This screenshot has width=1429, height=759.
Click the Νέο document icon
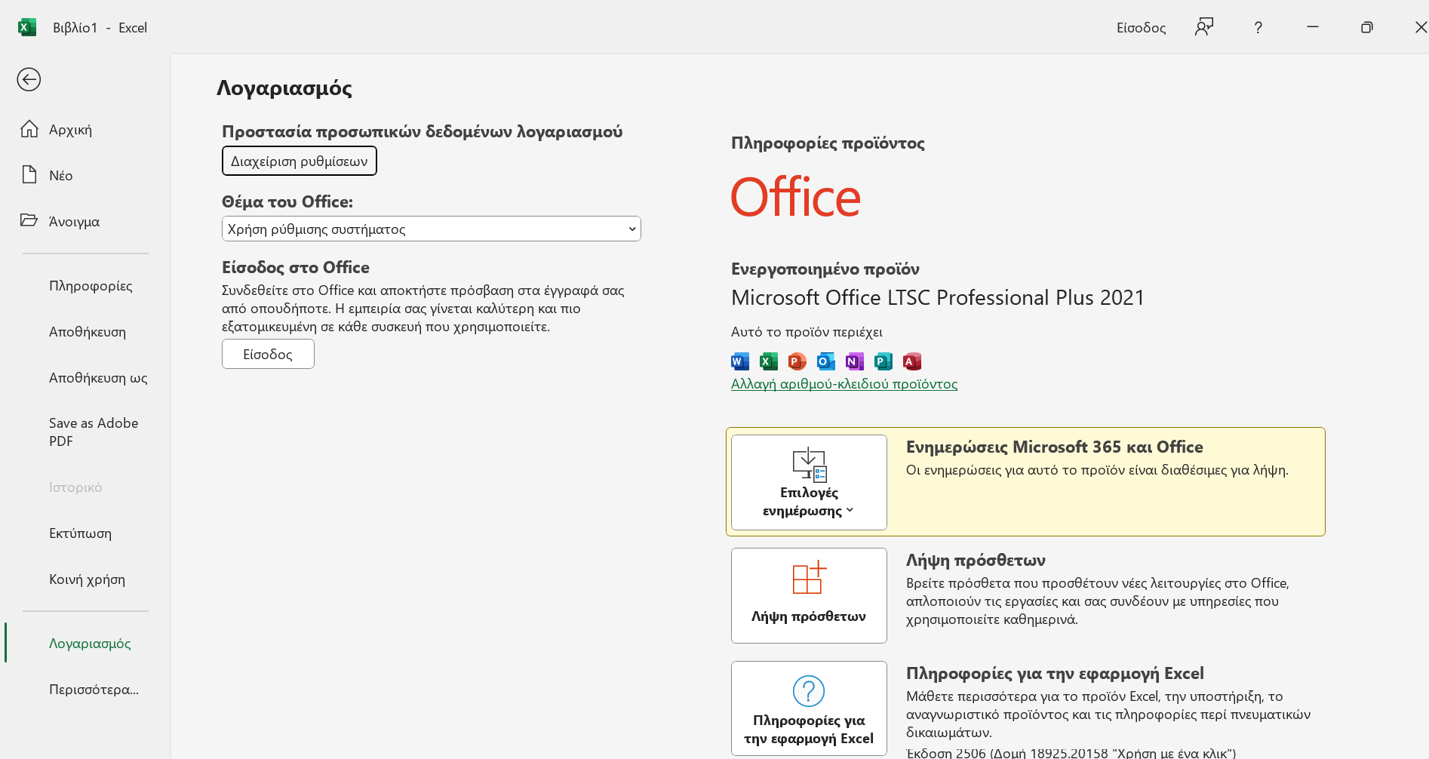(x=29, y=175)
